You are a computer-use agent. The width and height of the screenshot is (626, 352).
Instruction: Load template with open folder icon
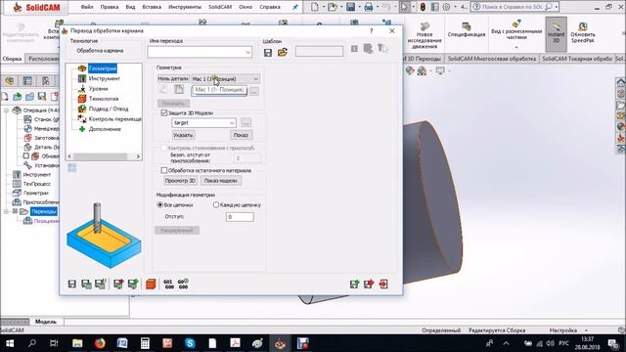click(x=283, y=52)
